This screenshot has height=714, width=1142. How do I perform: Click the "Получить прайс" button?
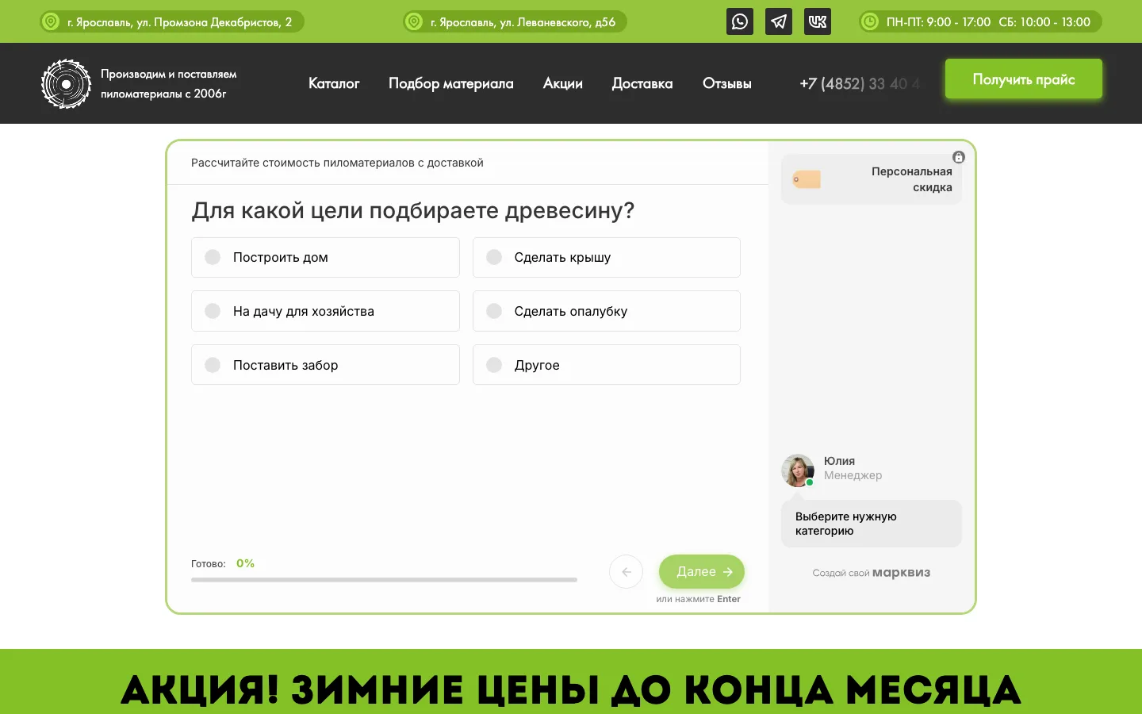click(x=1024, y=79)
